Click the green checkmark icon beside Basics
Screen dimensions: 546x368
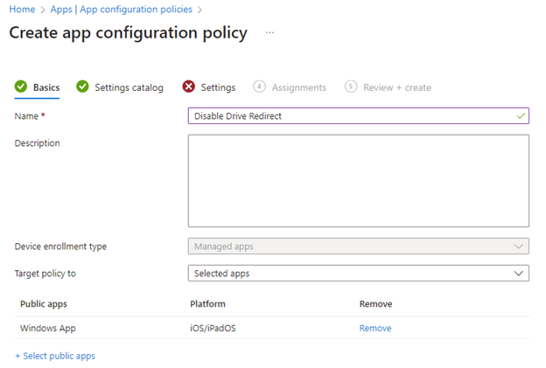click(21, 87)
